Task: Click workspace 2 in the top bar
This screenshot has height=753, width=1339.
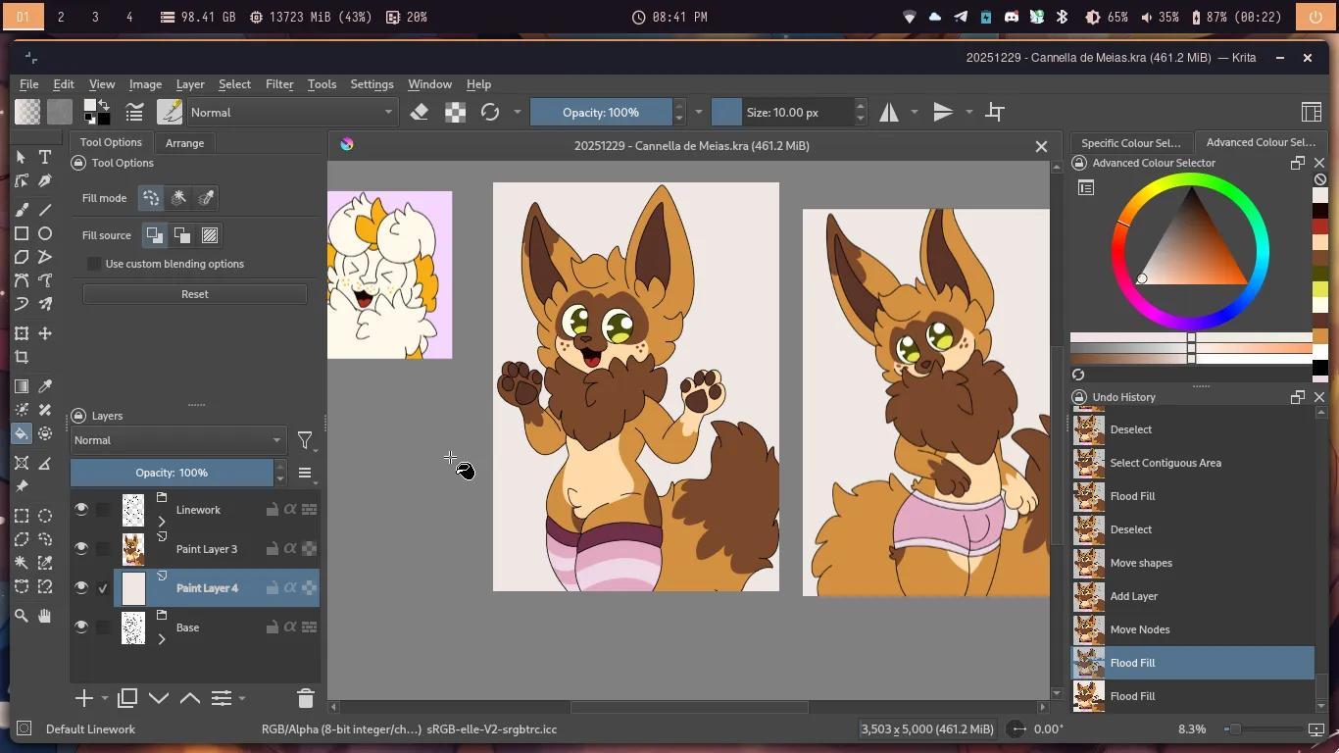Action: [x=62, y=17]
